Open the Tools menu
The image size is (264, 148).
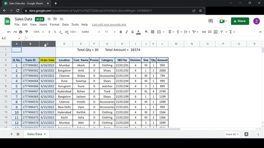(75, 25)
